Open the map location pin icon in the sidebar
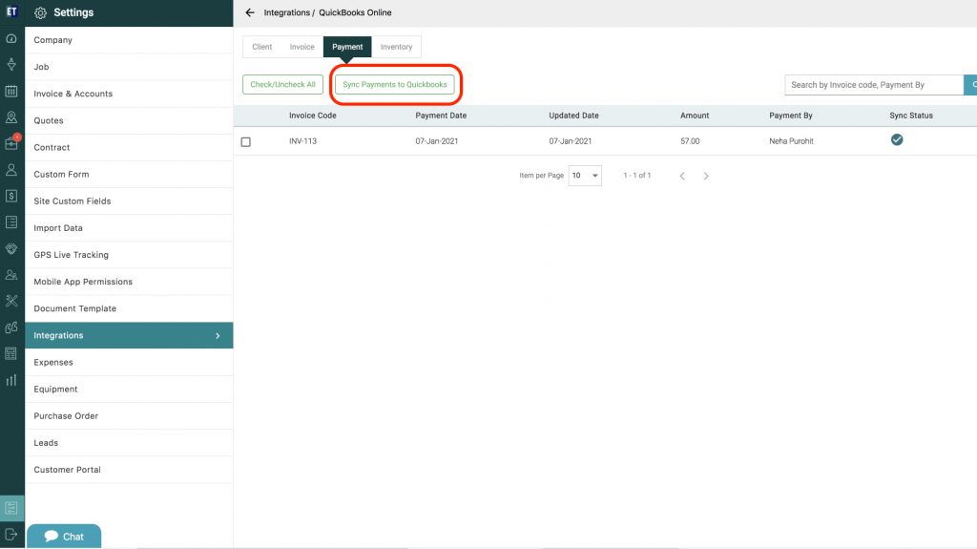This screenshot has height=549, width=977. tap(11, 117)
